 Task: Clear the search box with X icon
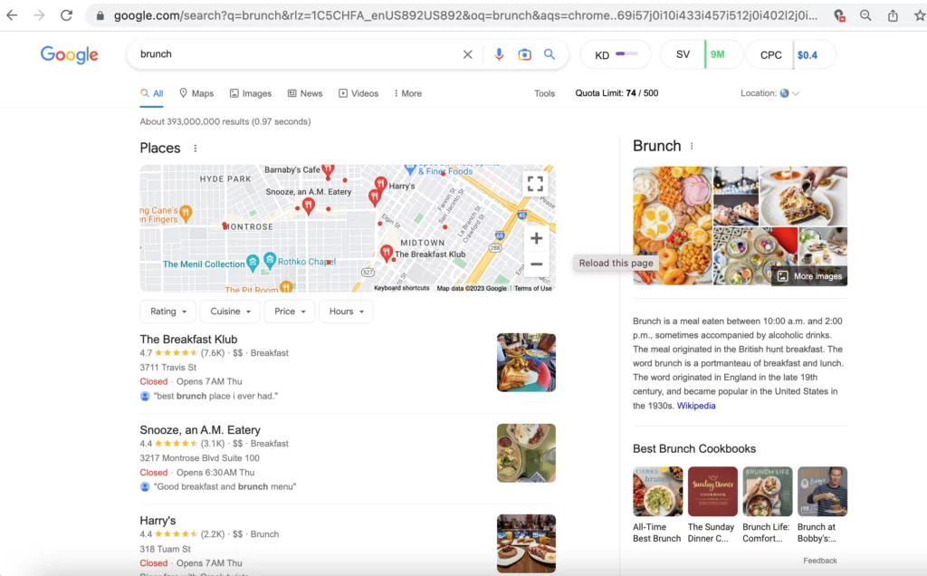pos(468,54)
